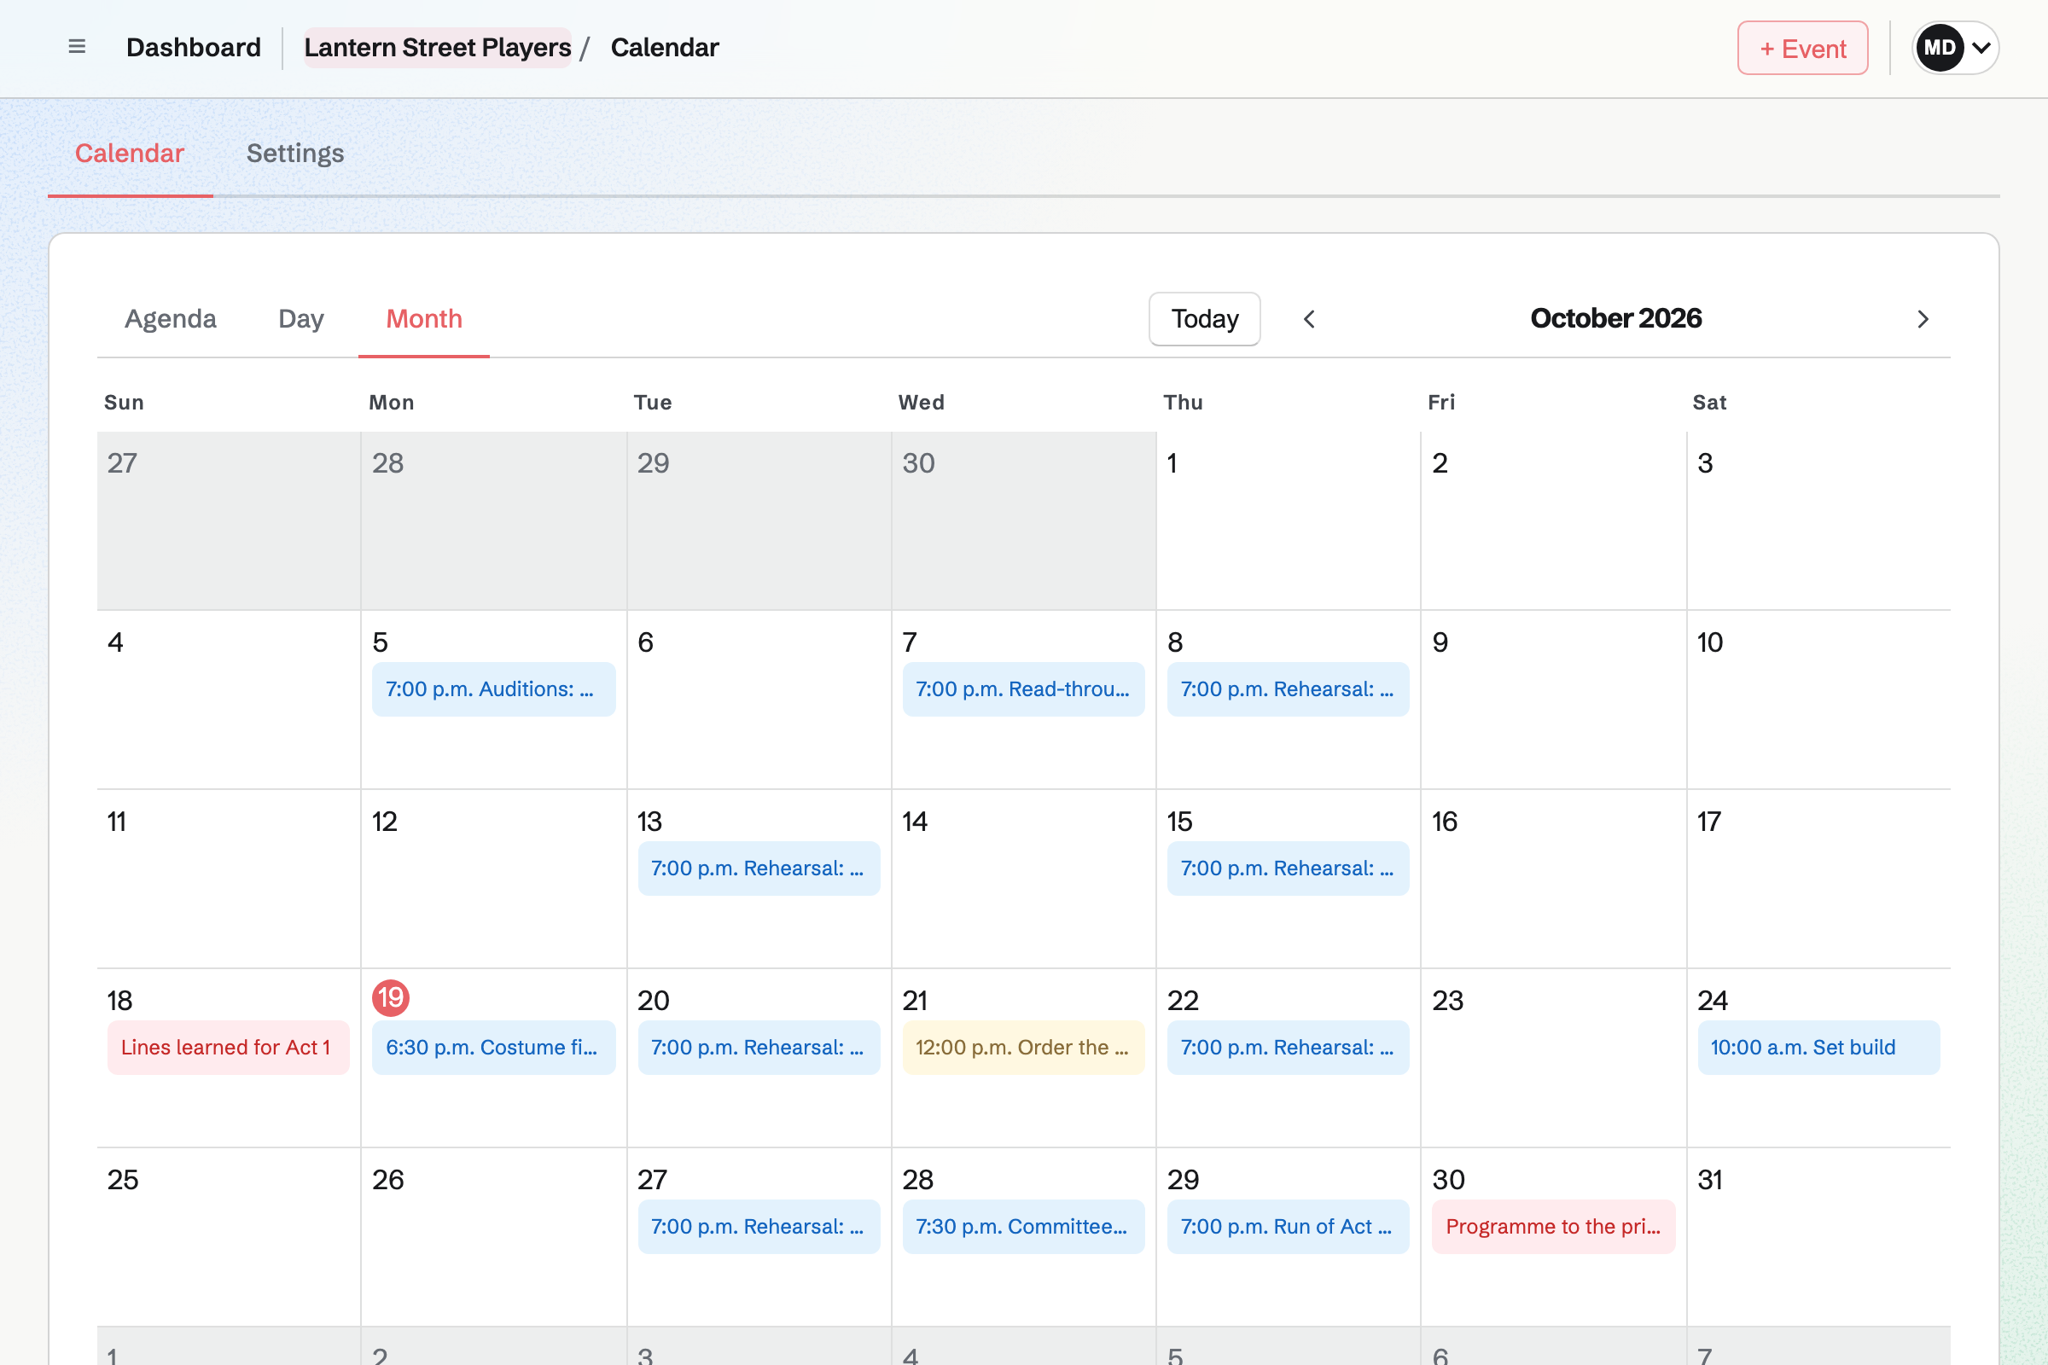The image size is (2048, 1365).
Task: Open Lantern Street Players breadcrumb
Action: pos(437,48)
